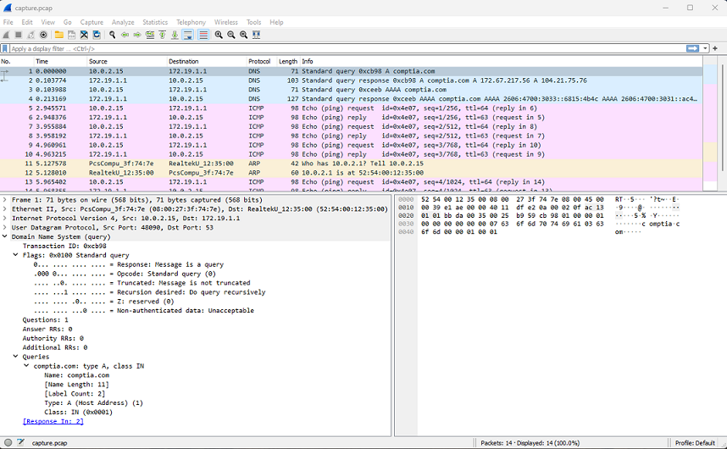The height and width of the screenshot is (449, 727).
Task: Open the display filter bookmark menu
Action: pos(4,48)
